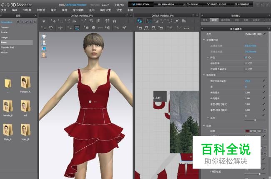
Task: Enable the second Off checkbox in properties
Action: point(246,69)
